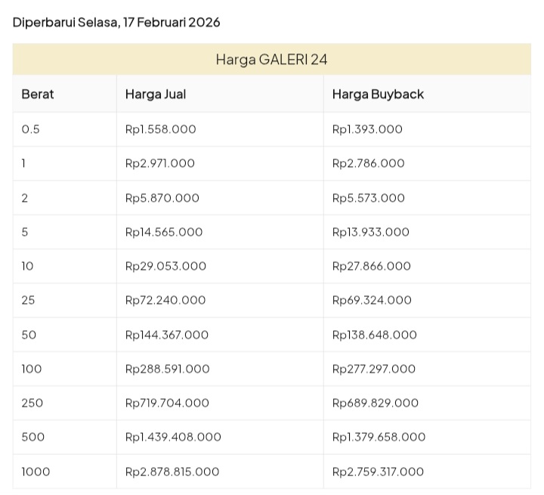
Task: Select buyback price Rp27.866.000
Action: pyautogui.click(x=371, y=266)
